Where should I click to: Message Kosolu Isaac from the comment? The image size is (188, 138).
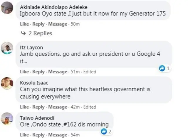tap(58, 107)
